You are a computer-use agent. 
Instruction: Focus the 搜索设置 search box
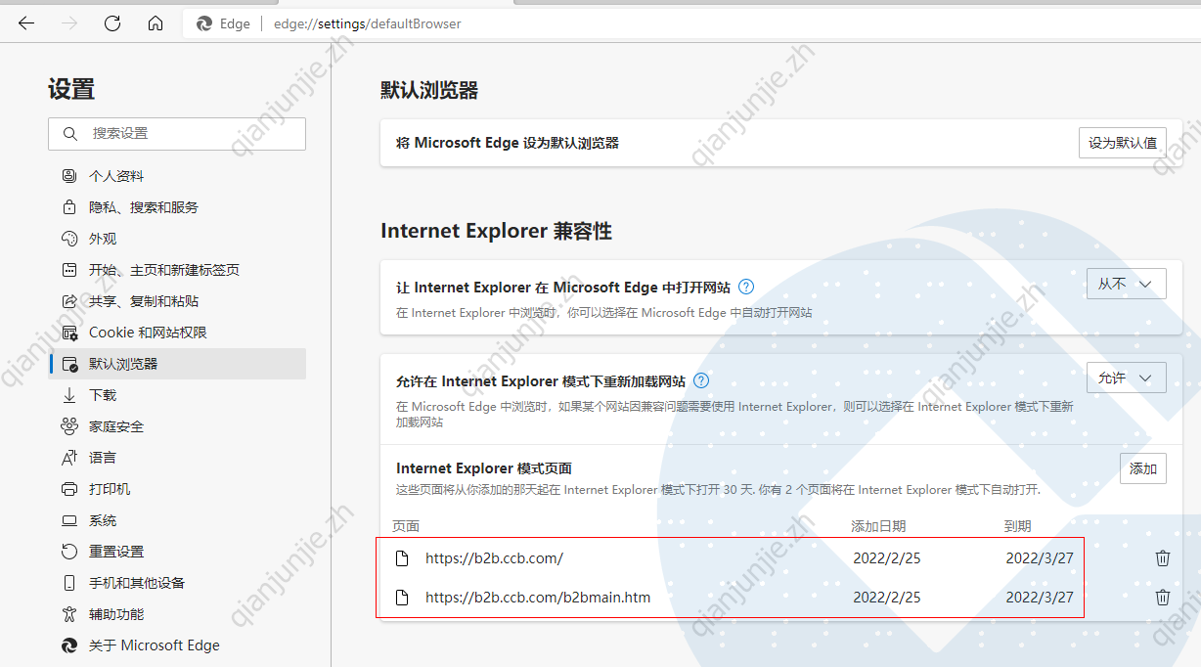click(x=177, y=134)
